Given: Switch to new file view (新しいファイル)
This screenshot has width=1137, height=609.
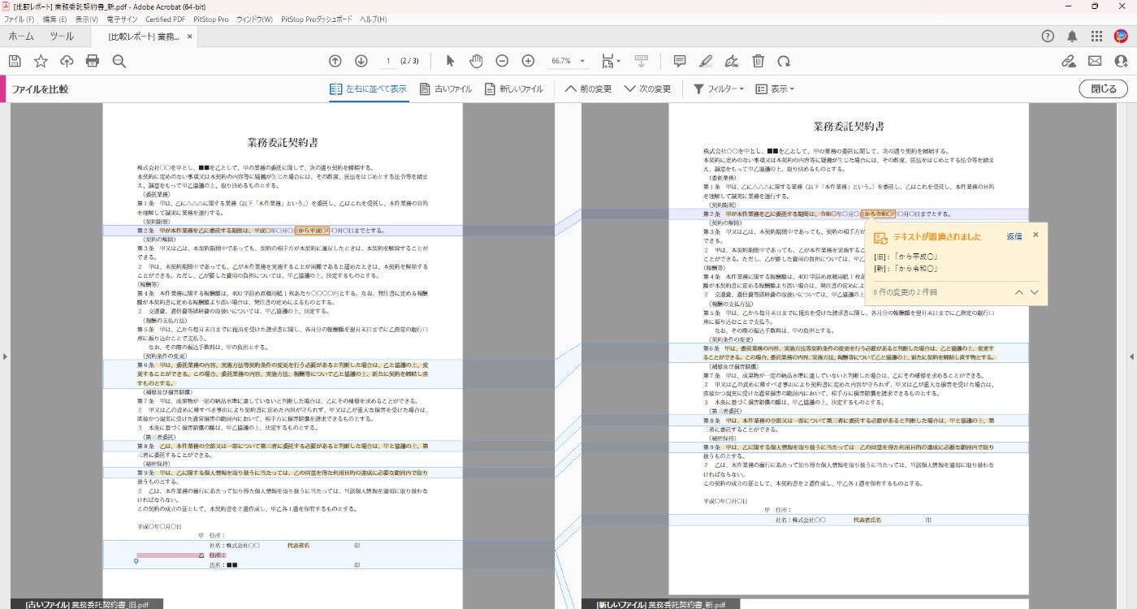Looking at the screenshot, I should point(513,89).
